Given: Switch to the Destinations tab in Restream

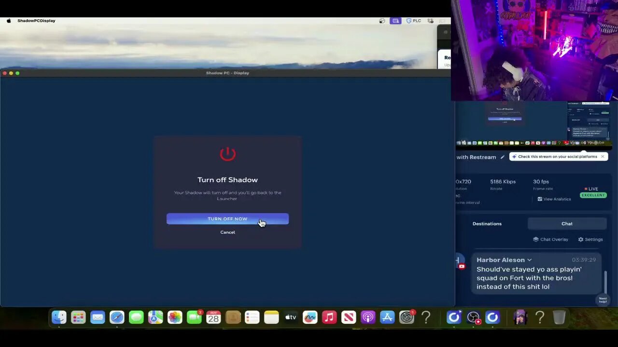Looking at the screenshot, I should click(487, 224).
